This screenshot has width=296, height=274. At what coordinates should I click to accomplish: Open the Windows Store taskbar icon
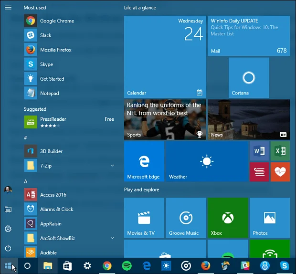click(67, 266)
